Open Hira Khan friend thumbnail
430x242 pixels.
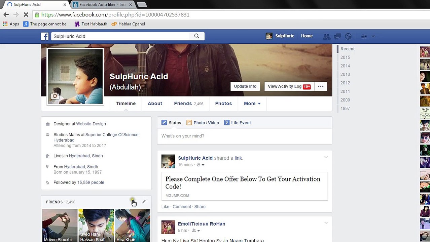133,226
